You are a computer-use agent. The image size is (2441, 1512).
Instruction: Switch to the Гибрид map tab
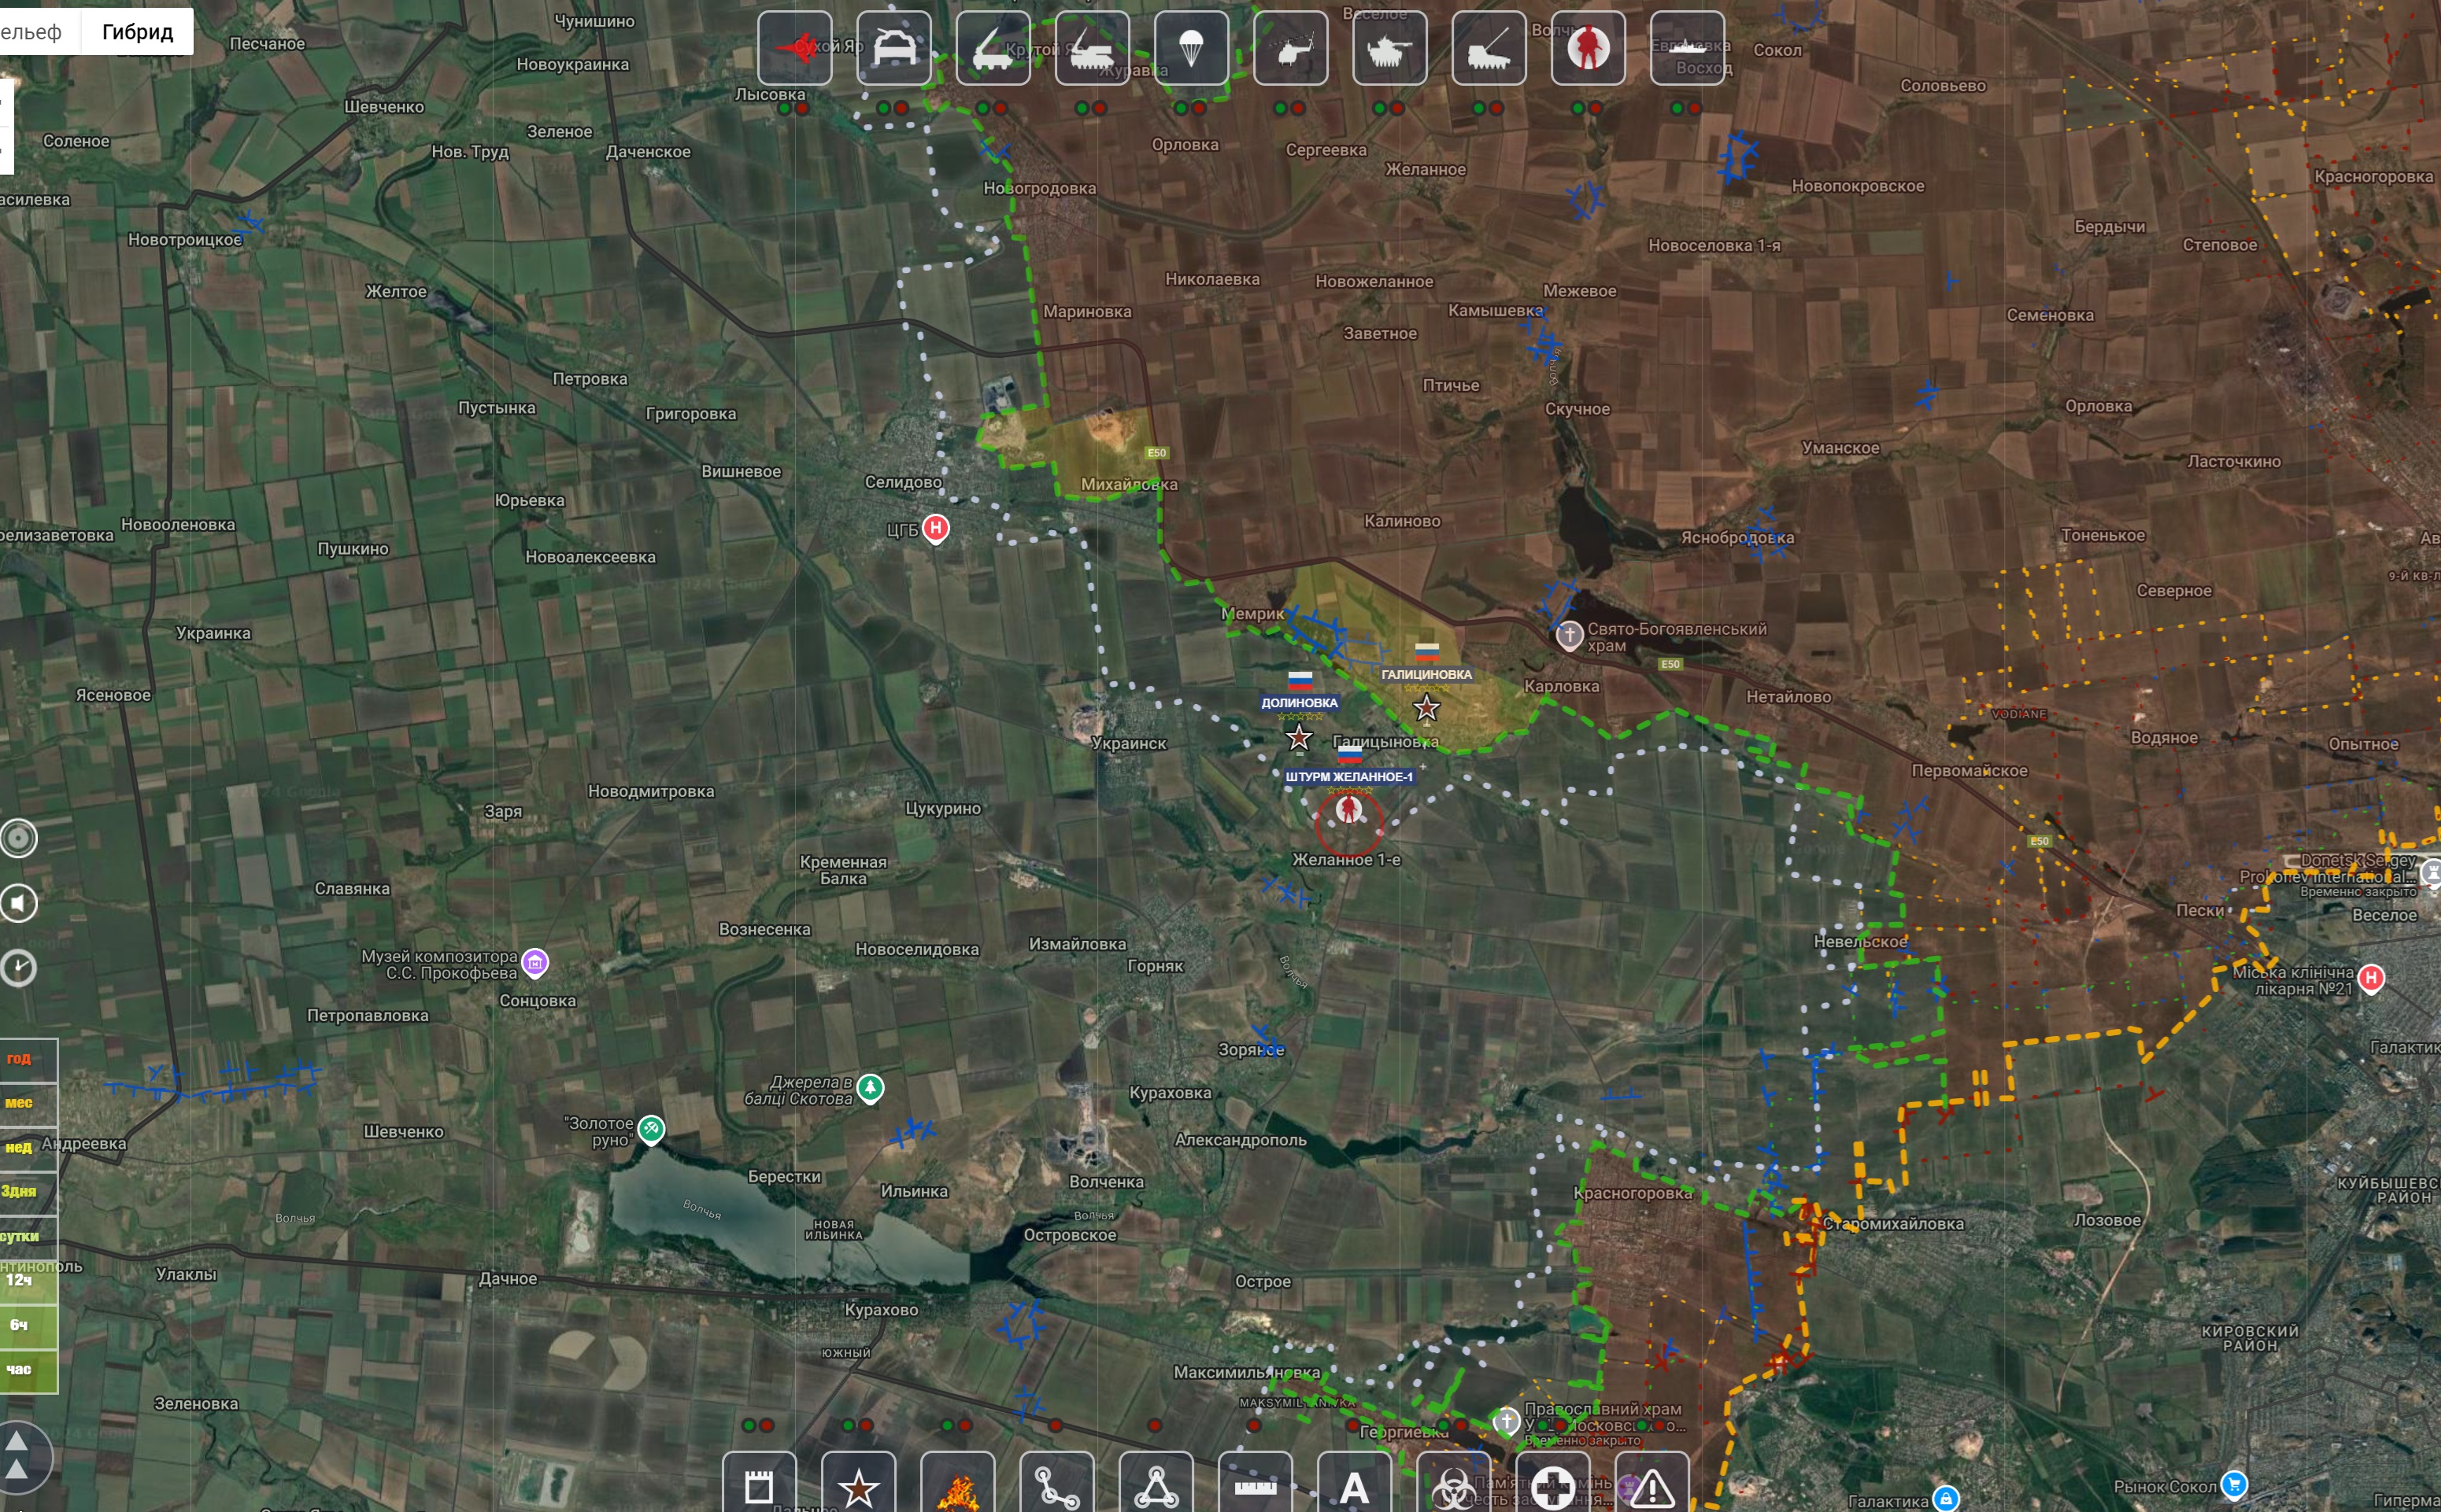[137, 32]
